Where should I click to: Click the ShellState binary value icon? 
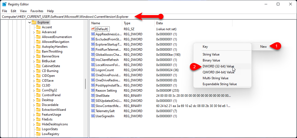[x=93, y=95]
